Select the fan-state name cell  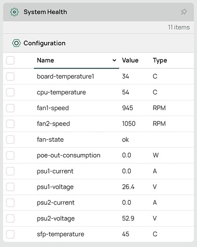[x=50, y=139]
